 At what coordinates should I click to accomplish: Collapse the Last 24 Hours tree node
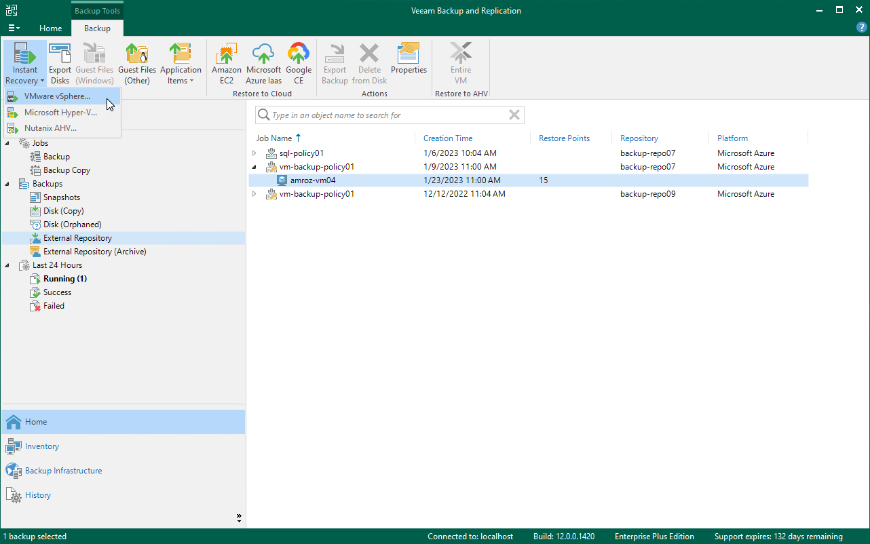[x=7, y=265]
